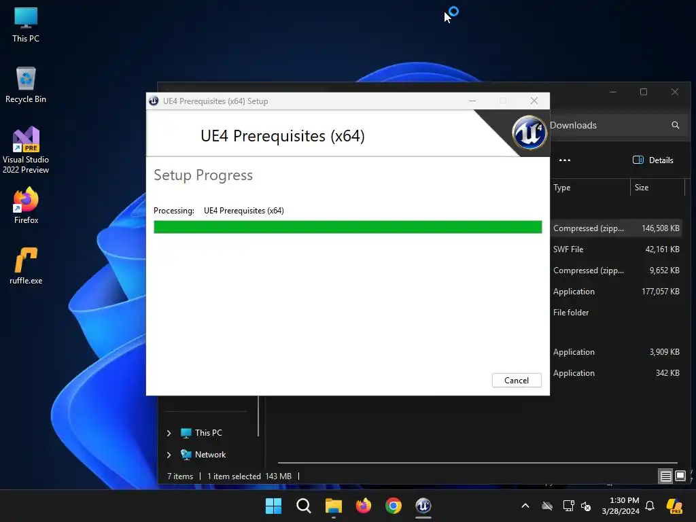Click the search icon in Explorer Downloads box
Screen dimensions: 696x522
pos(675,125)
